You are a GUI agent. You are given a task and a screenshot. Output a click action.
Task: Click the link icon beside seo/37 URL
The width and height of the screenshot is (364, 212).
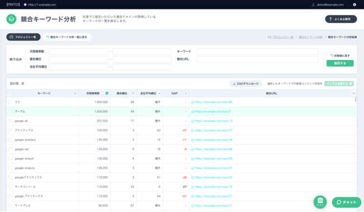[x=193, y=130]
